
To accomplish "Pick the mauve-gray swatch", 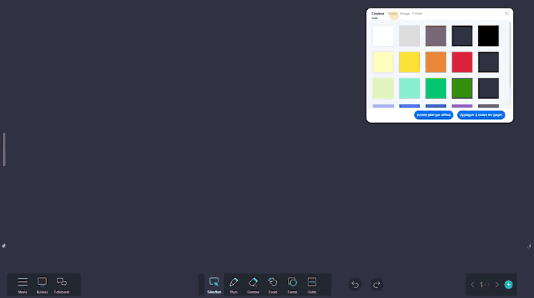I will pos(436,35).
